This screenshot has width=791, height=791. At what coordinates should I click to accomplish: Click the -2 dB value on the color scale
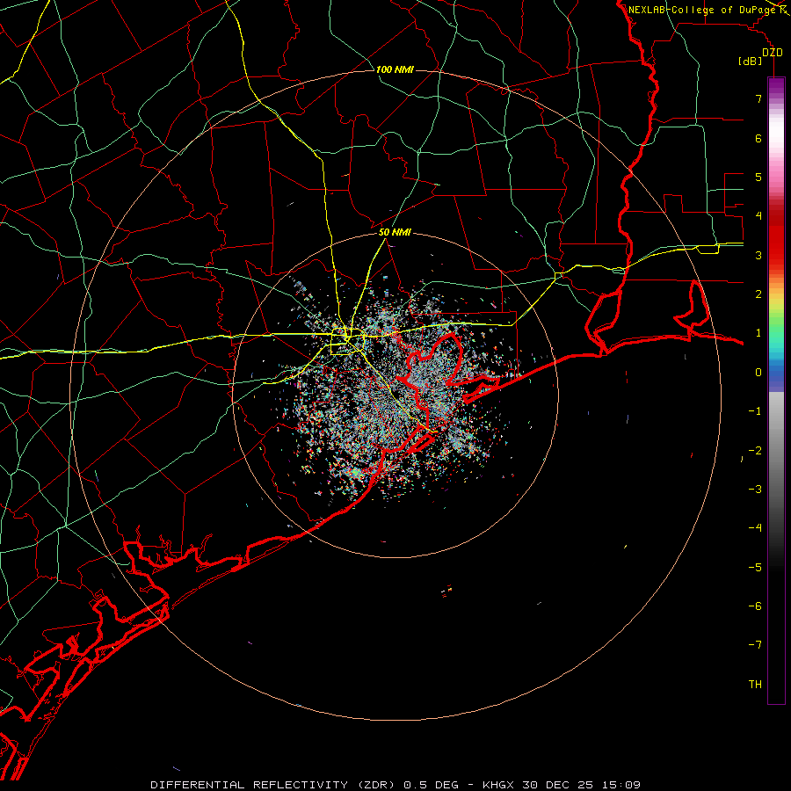755,450
